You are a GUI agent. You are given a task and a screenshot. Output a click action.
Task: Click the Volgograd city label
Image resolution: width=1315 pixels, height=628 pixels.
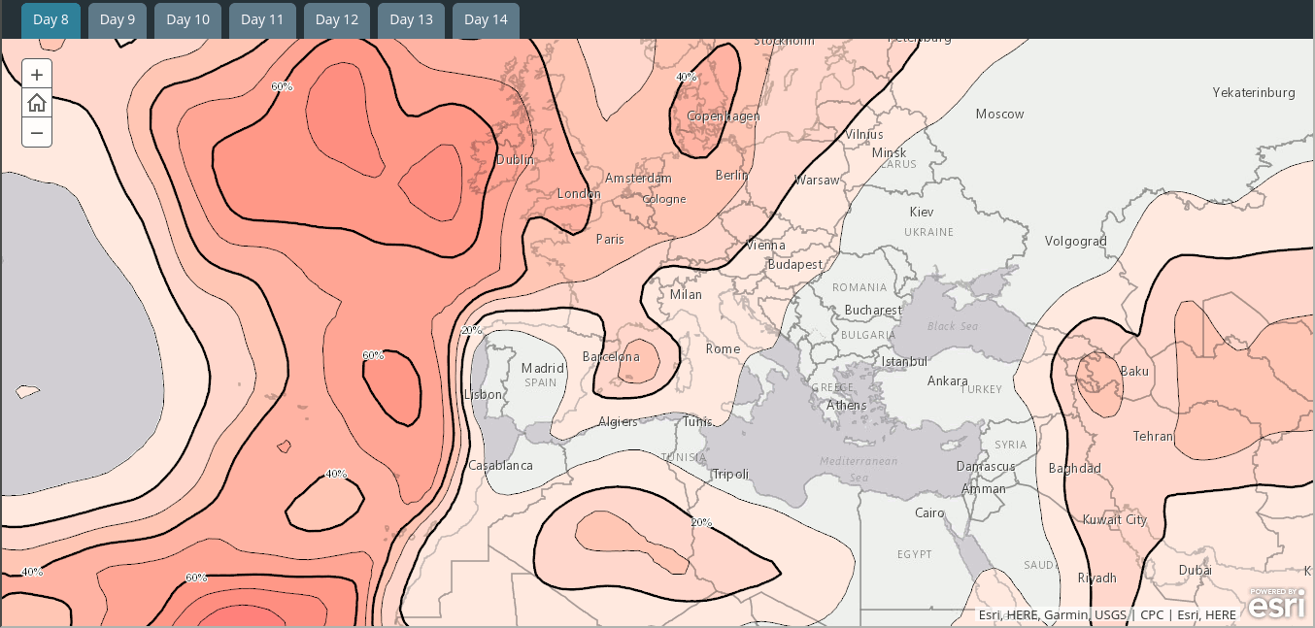1075,241
